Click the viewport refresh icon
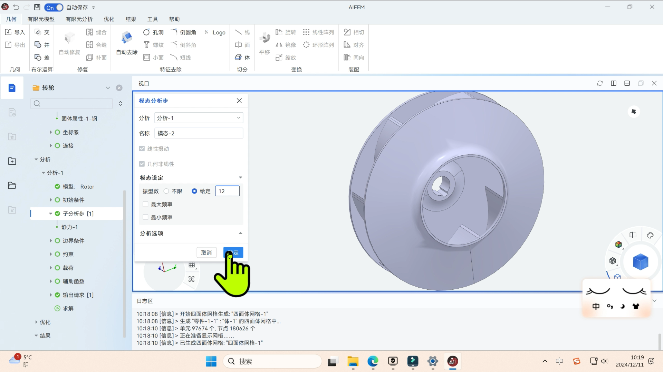The width and height of the screenshot is (663, 372). (x=600, y=83)
